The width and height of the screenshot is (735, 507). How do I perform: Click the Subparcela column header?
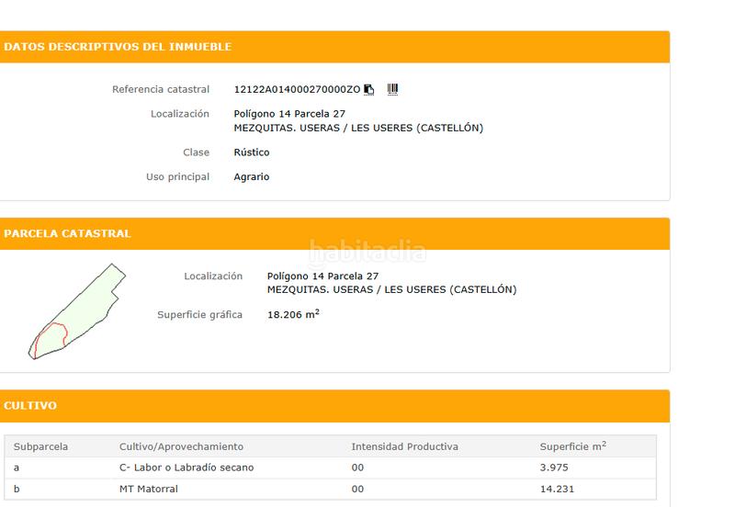(x=41, y=447)
